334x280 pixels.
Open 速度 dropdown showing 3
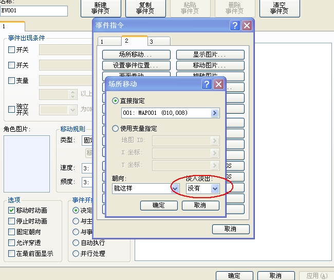(87, 168)
